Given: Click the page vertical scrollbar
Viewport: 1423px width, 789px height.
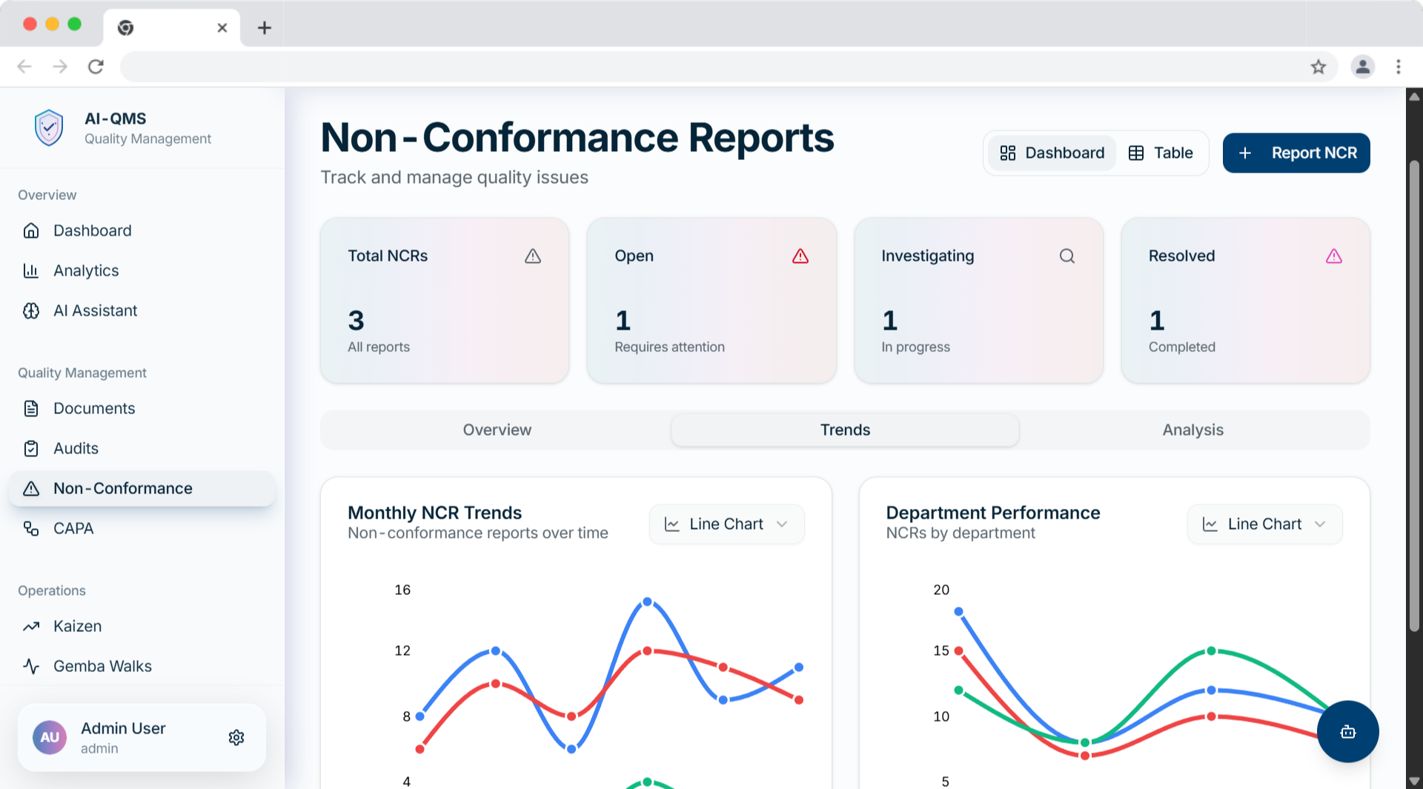Looking at the screenshot, I should pos(1414,396).
